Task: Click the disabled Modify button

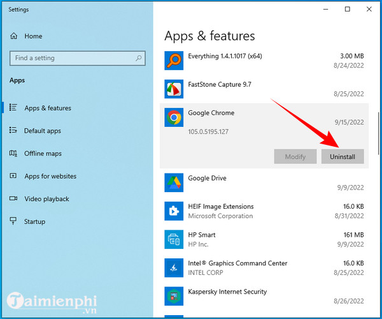Action: click(295, 157)
